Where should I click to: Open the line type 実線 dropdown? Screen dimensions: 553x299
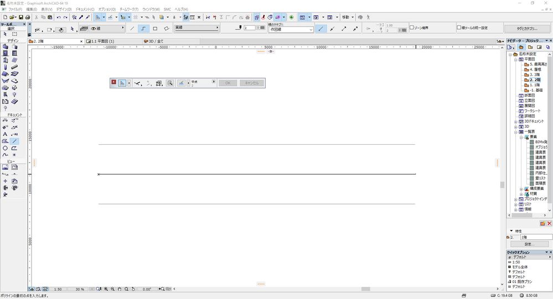click(x=197, y=28)
